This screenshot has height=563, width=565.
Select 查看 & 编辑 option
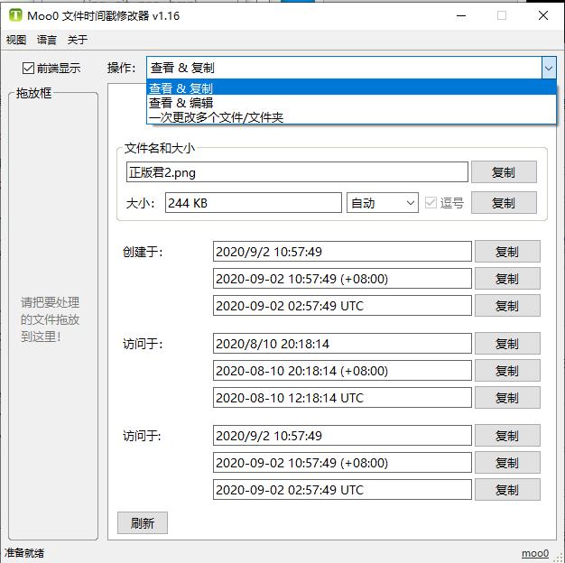click(351, 103)
